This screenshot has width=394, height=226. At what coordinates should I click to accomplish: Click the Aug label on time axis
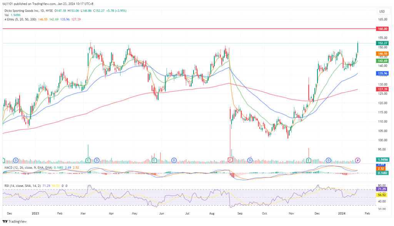click(212, 213)
